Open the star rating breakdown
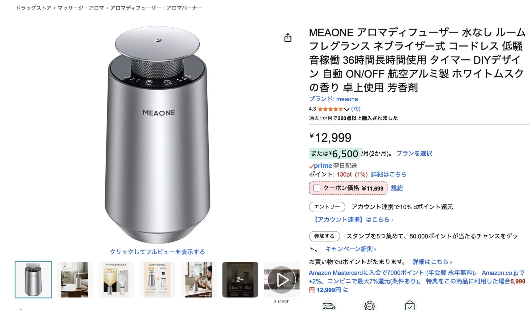The height and width of the screenshot is (310, 531). (x=330, y=109)
